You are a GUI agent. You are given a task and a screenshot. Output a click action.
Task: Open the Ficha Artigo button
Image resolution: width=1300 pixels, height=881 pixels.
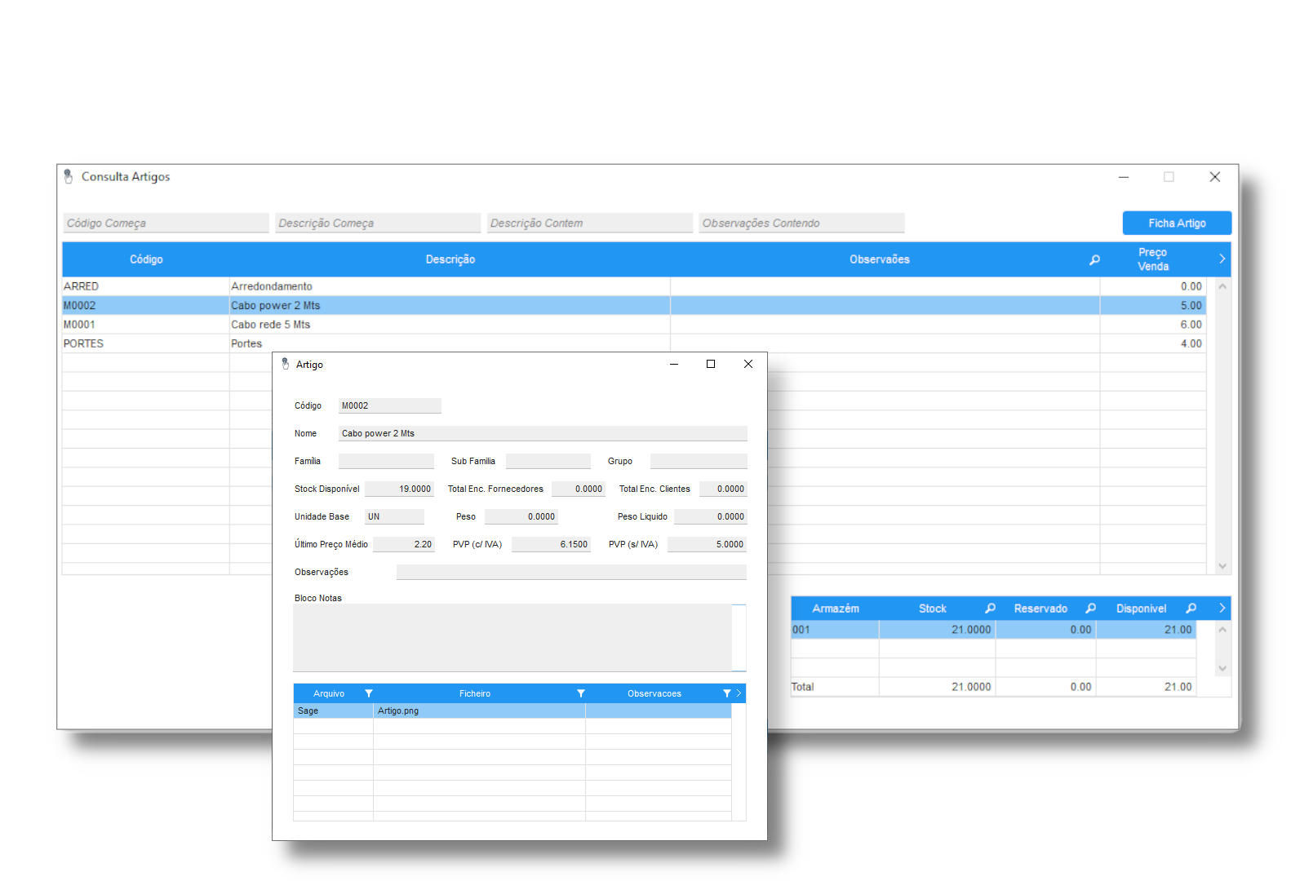click(x=1176, y=223)
